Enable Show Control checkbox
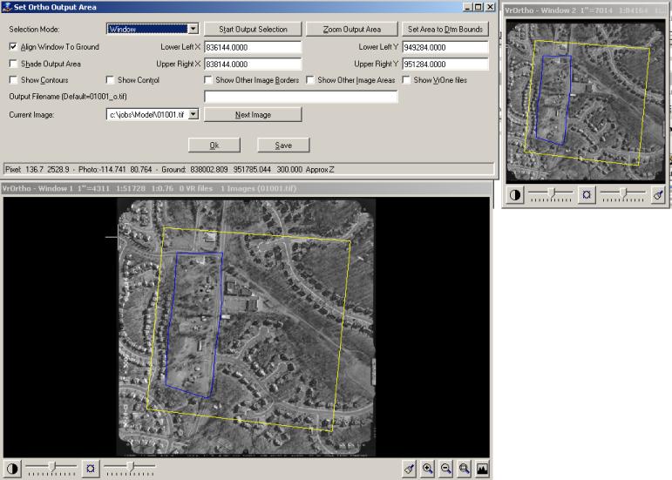Viewport: 672px width, 480px height. pos(110,80)
